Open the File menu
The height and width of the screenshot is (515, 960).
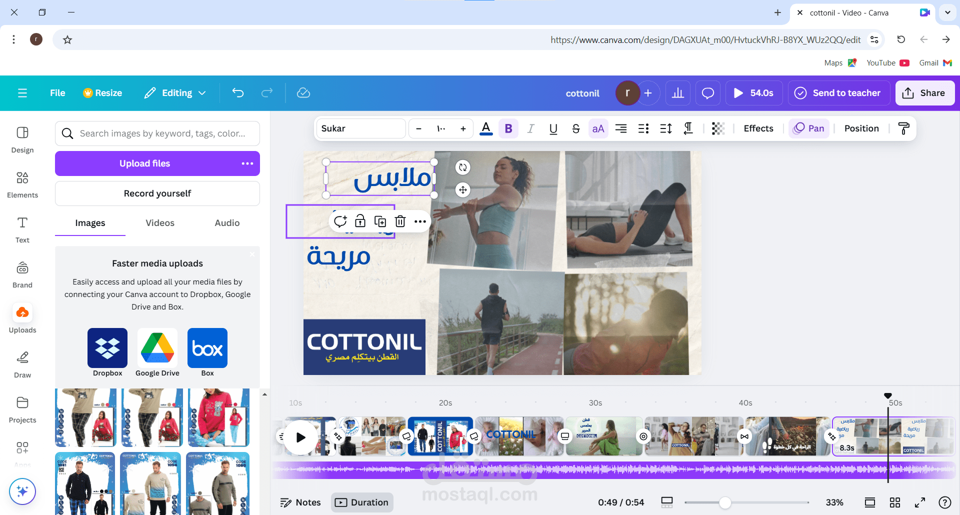point(57,93)
